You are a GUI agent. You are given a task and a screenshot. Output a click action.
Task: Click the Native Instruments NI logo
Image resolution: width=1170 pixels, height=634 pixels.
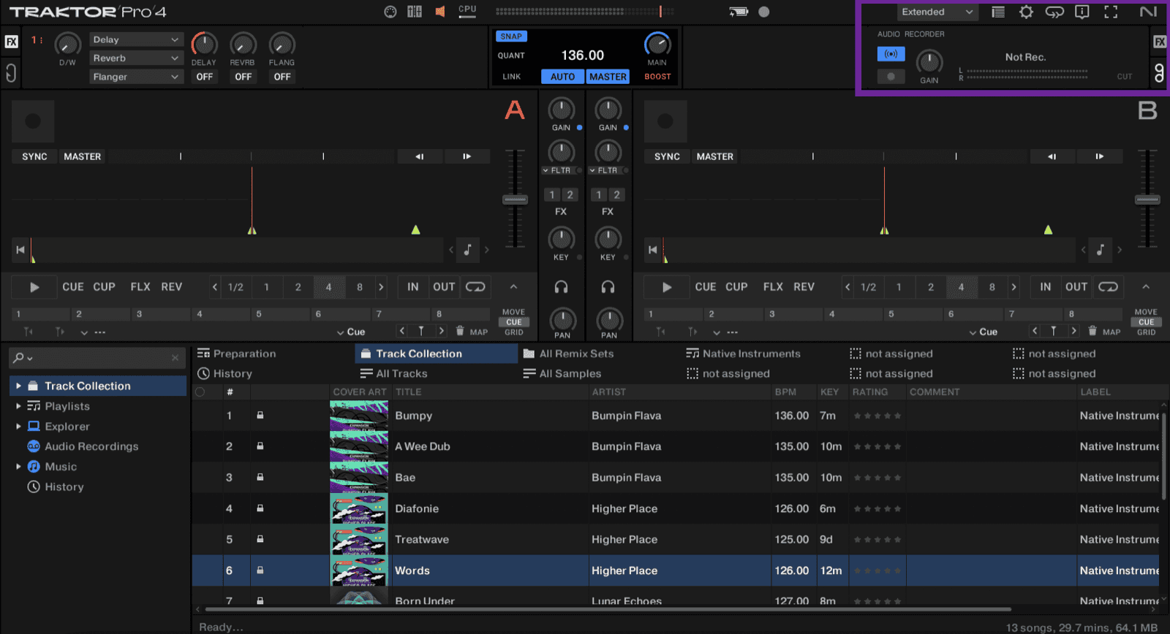click(x=1148, y=12)
